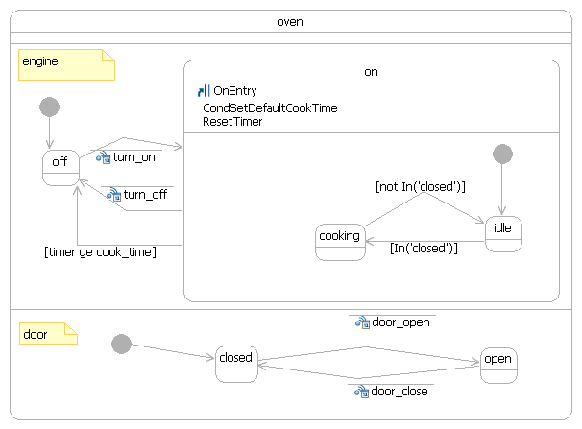The height and width of the screenshot is (429, 582).
Task: Select the cooking state node
Action: (x=340, y=241)
